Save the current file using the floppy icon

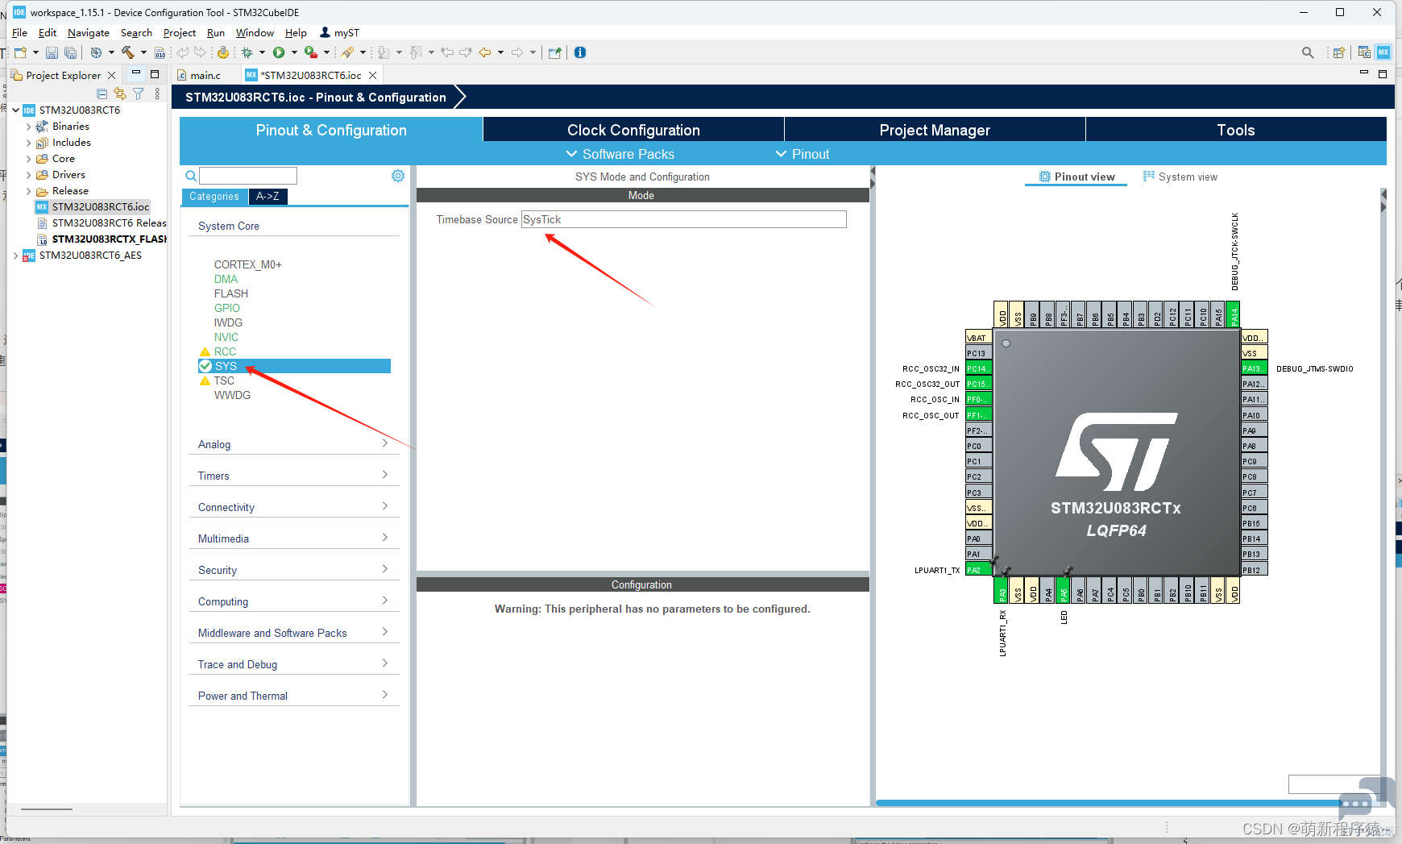pyautogui.click(x=52, y=52)
